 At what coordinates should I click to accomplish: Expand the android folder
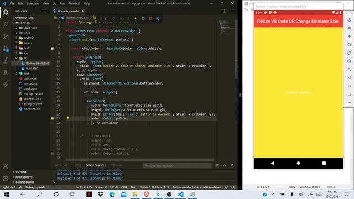[x=29, y=38]
